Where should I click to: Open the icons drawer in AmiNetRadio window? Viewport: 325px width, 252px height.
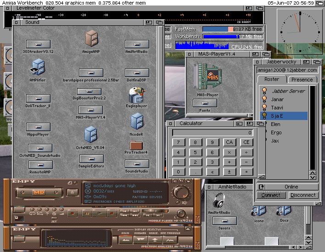tap(258, 212)
